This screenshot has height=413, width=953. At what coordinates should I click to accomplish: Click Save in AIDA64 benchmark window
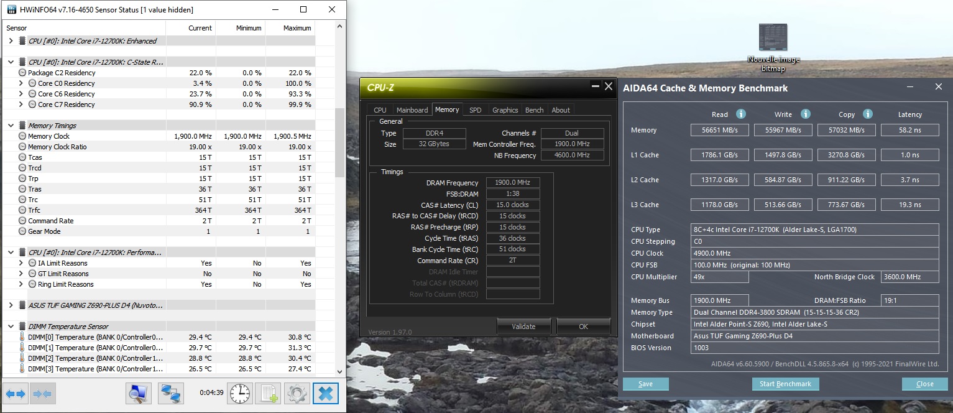tap(646, 384)
